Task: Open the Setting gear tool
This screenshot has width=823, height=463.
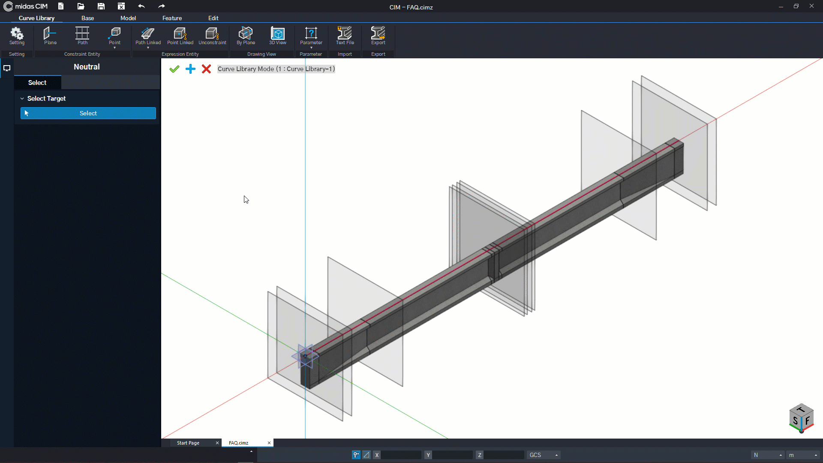Action: pos(17,36)
